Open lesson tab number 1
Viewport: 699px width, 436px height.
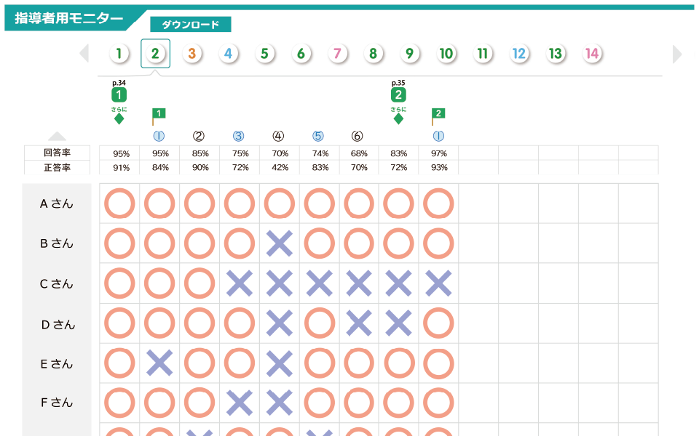119,53
